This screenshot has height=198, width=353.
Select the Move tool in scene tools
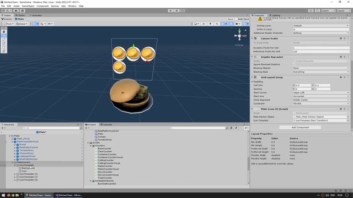(x=4, y=35)
